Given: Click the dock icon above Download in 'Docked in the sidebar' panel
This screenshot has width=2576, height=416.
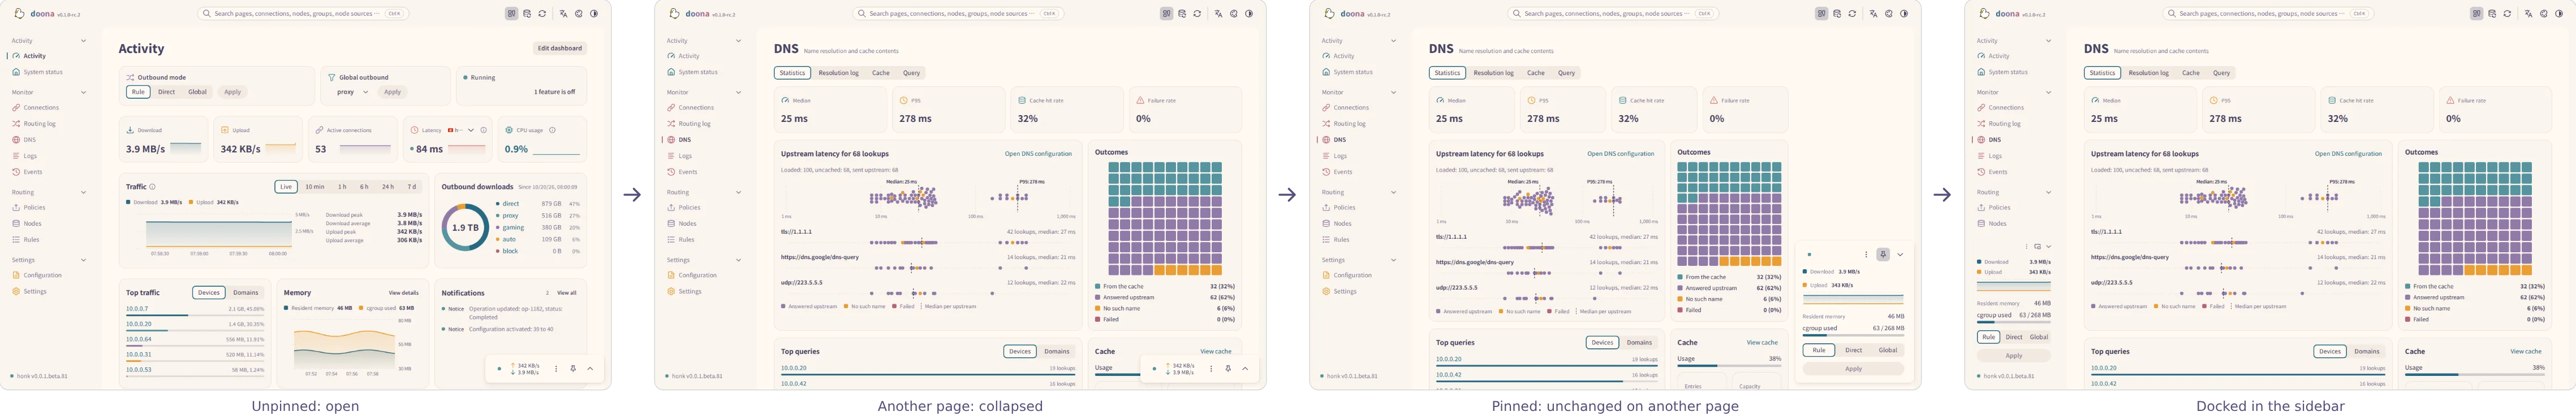Looking at the screenshot, I should [2038, 247].
